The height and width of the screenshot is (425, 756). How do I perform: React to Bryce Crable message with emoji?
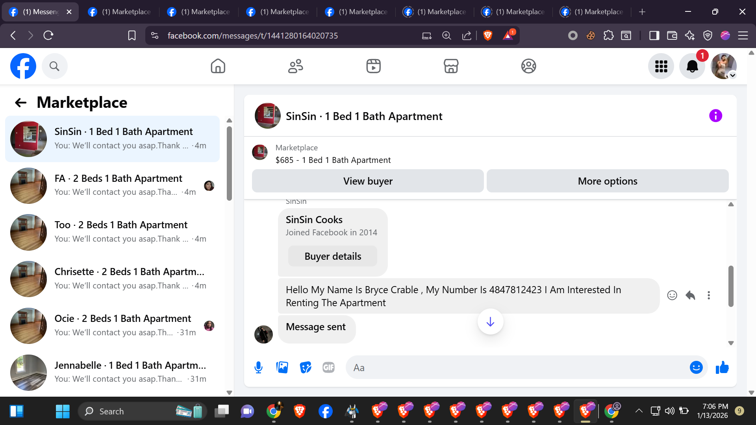[x=672, y=296]
